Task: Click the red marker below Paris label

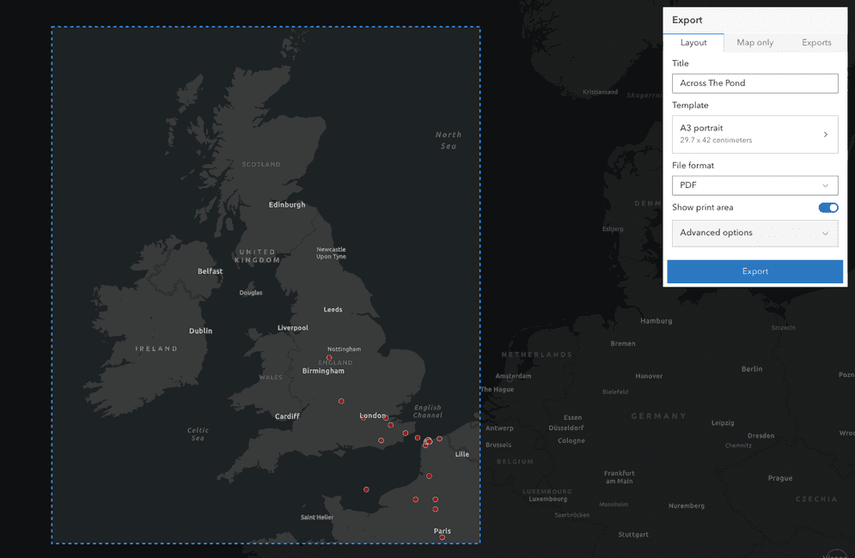Action: point(443,538)
